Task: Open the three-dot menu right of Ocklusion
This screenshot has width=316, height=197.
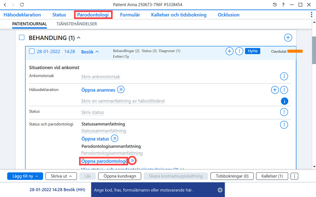Action: (311, 15)
